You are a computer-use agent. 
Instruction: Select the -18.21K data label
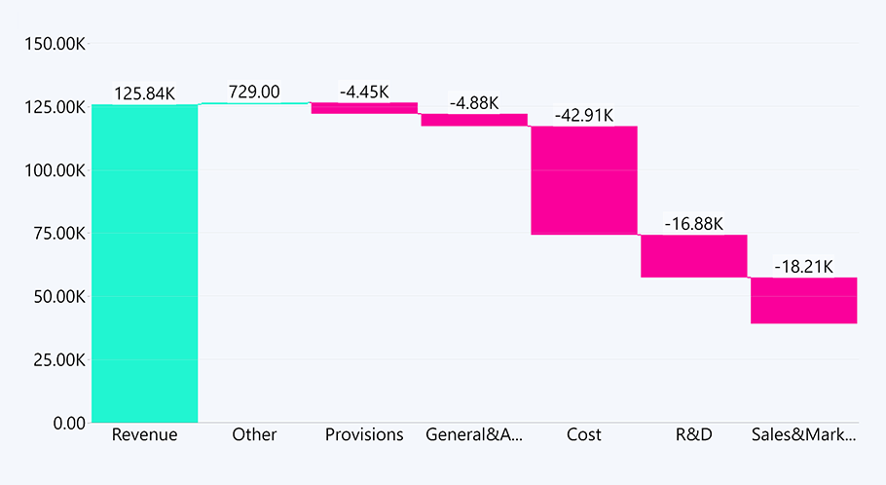click(804, 267)
